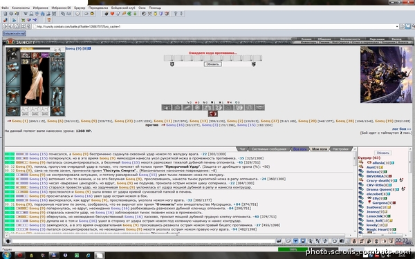
Task: Click the green down arrow toolbar icon
Action: click(x=135, y=14)
